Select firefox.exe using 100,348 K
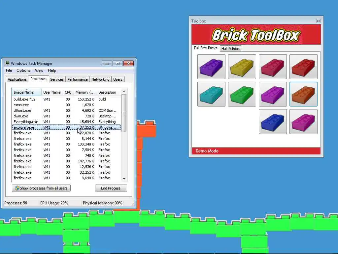The height and width of the screenshot is (254, 338). 66,144
